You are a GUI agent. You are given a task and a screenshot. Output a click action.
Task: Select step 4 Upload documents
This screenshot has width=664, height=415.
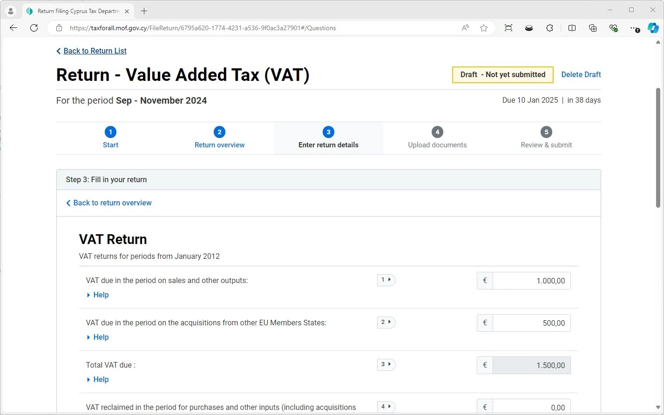point(437,138)
